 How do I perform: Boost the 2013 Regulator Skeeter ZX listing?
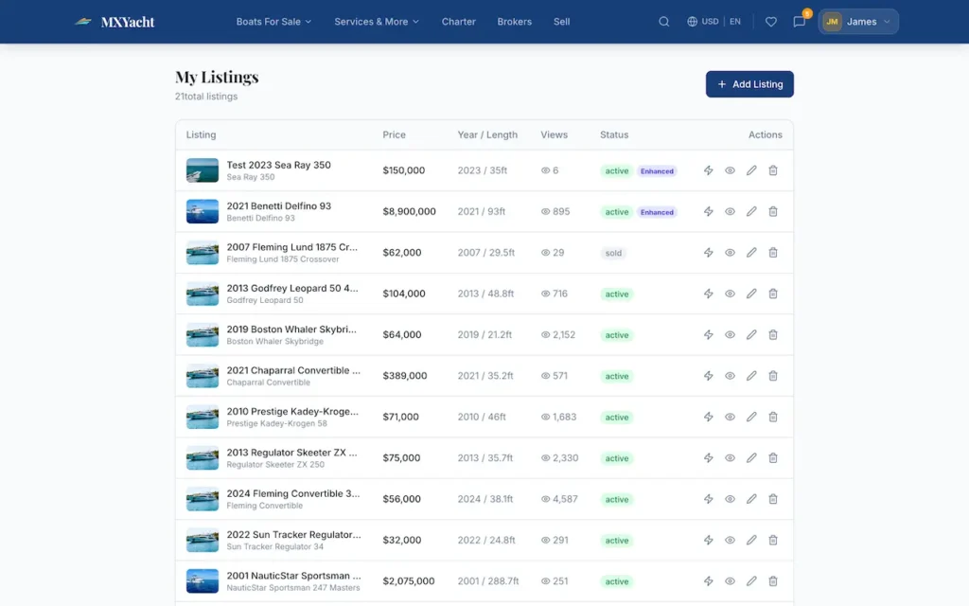coord(708,457)
